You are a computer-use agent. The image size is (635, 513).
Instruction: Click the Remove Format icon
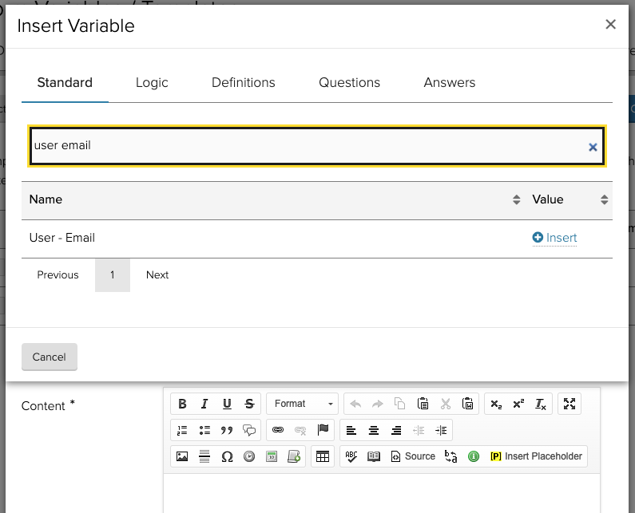tap(541, 404)
